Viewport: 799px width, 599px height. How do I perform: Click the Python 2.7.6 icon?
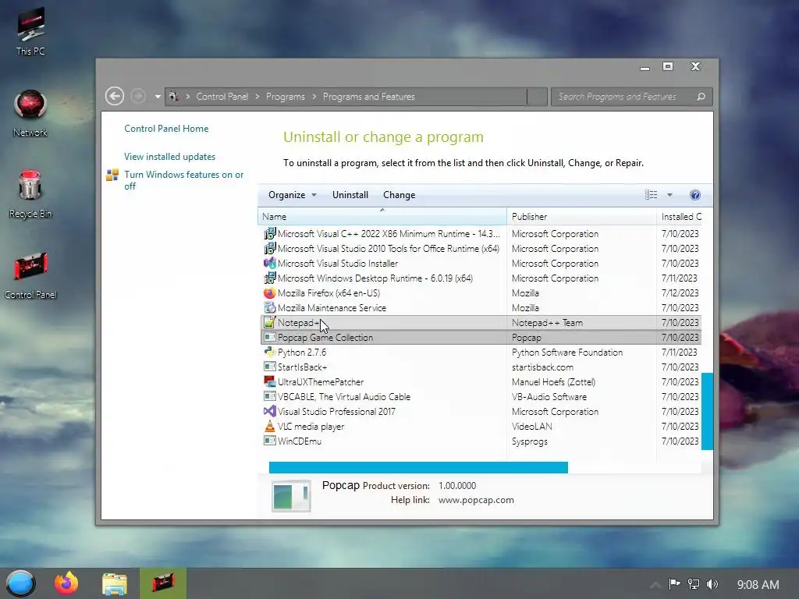coord(269,352)
